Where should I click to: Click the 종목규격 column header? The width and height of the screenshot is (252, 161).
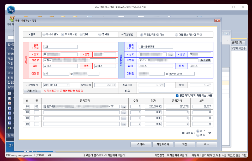click(85, 101)
